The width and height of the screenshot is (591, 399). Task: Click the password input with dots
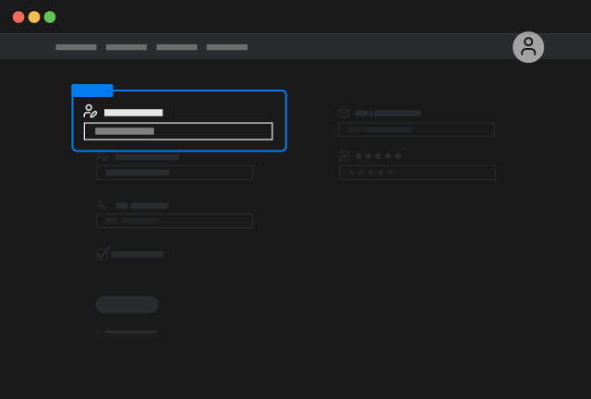(x=417, y=173)
